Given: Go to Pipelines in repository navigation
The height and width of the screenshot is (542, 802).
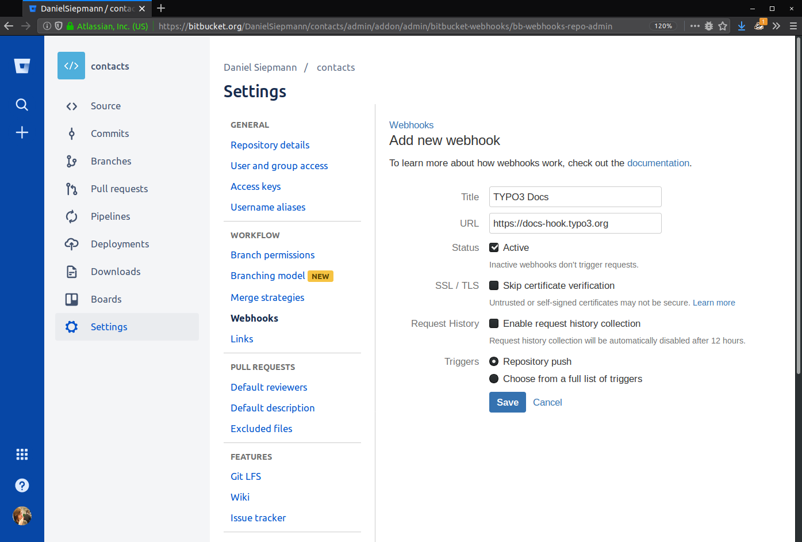Looking at the screenshot, I should [110, 216].
